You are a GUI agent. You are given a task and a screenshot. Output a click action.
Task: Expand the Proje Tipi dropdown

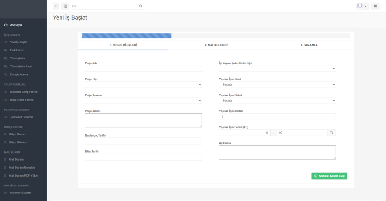[x=143, y=85]
